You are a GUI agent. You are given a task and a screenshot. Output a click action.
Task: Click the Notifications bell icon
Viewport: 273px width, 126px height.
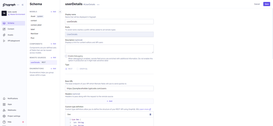pyautogui.click(x=4, y=98)
